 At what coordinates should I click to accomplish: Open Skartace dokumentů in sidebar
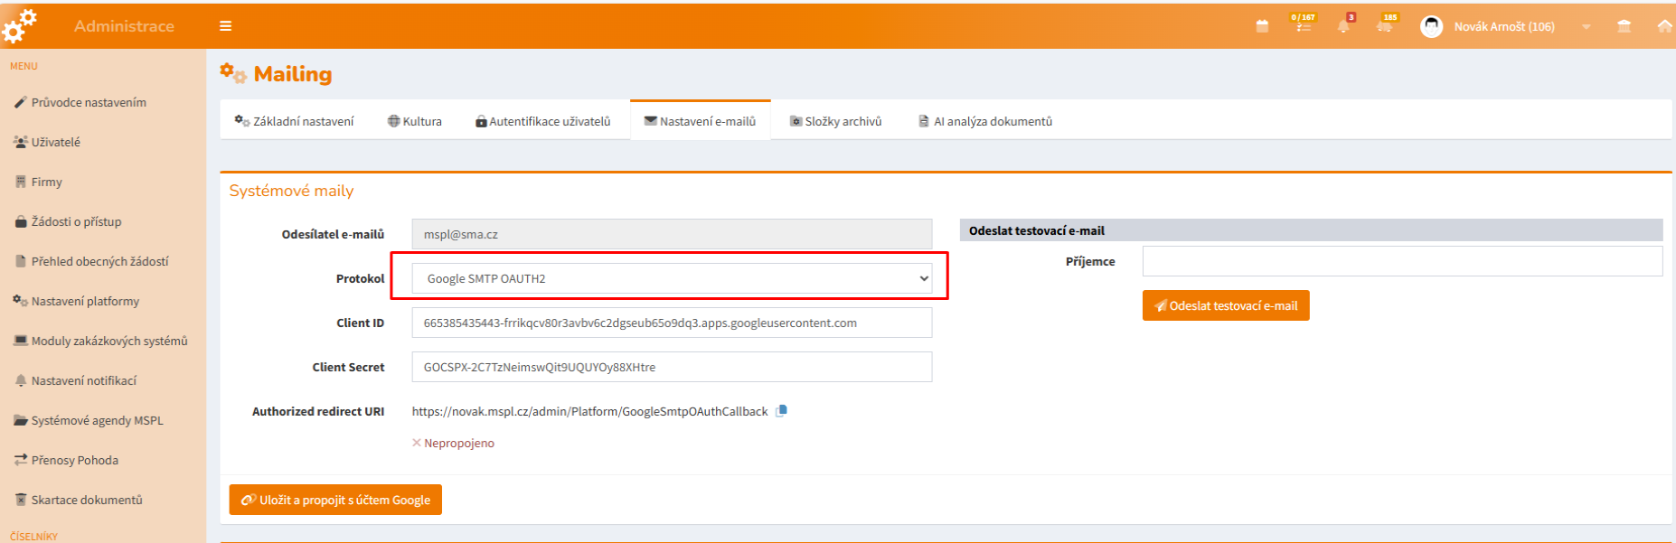(87, 500)
